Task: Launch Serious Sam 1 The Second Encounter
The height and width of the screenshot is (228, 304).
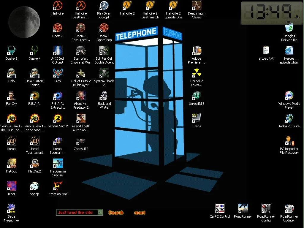Action: coord(34,118)
